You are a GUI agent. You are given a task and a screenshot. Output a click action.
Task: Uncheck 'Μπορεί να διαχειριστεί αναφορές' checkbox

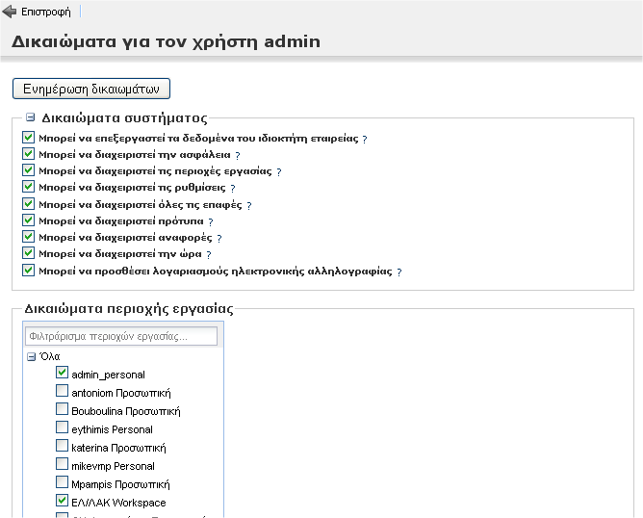pyautogui.click(x=28, y=237)
